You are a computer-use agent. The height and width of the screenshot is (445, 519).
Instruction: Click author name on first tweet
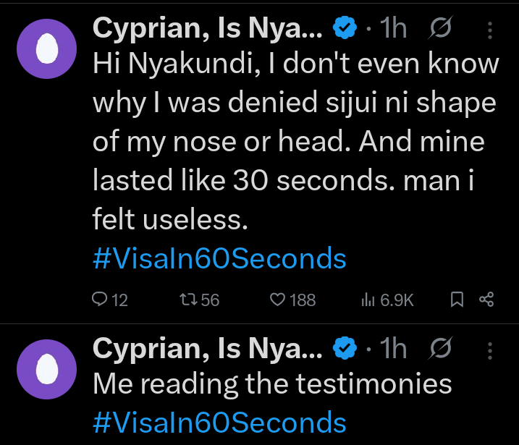[208, 29]
